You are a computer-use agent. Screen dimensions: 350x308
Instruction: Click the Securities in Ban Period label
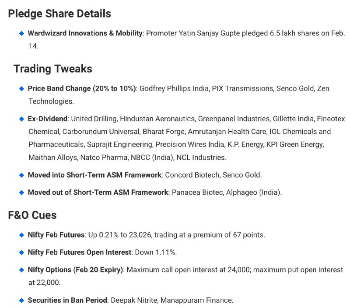68,300
